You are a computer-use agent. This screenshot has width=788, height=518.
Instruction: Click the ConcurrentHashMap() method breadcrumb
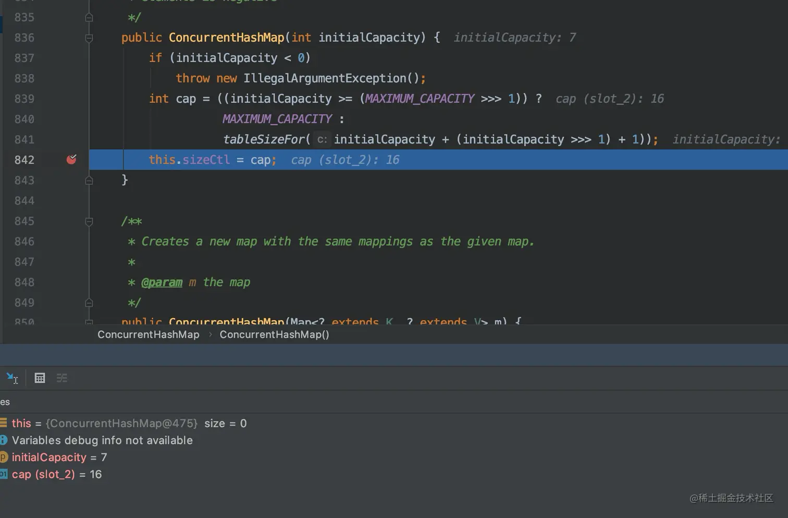[274, 334]
